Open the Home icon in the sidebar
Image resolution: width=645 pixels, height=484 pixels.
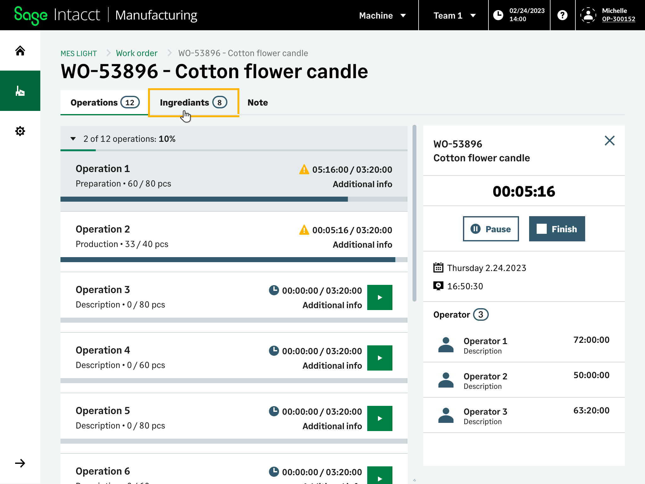point(20,50)
